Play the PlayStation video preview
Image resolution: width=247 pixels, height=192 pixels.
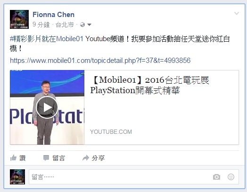click(x=47, y=107)
